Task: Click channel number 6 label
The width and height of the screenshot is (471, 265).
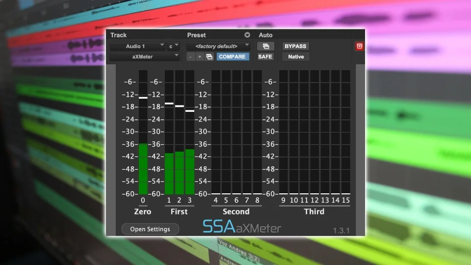Action: [x=236, y=200]
